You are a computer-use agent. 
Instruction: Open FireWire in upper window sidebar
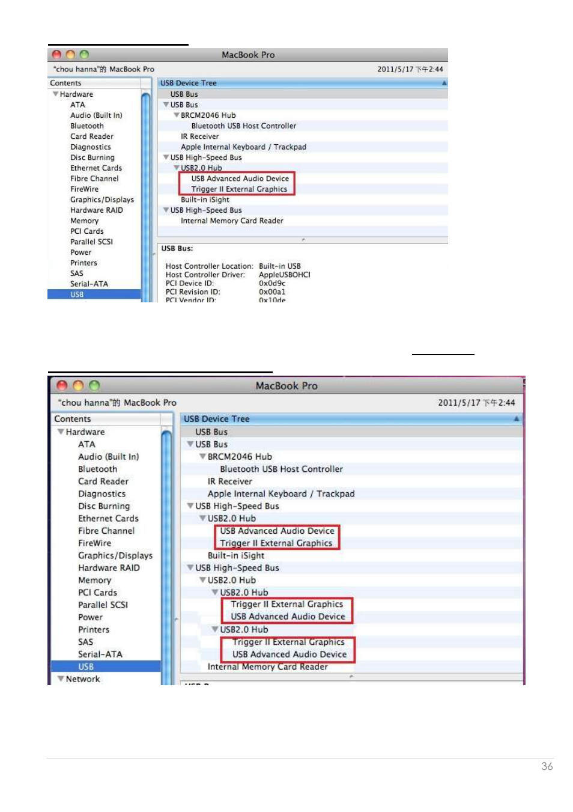[x=84, y=189]
